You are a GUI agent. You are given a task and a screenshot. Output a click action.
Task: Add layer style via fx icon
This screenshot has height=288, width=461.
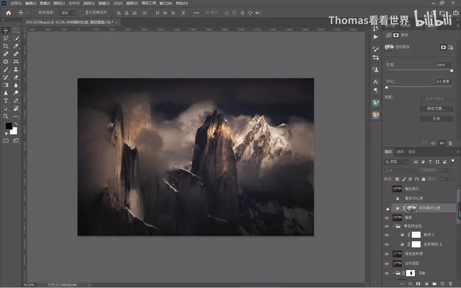click(410, 284)
